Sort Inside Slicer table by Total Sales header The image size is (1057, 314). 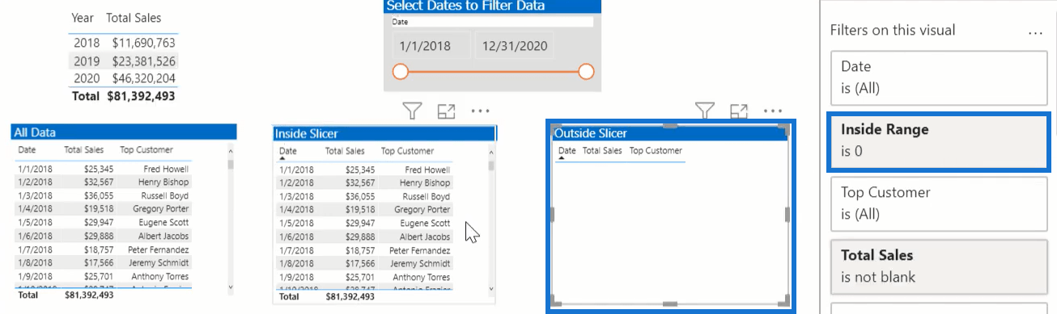[345, 151]
